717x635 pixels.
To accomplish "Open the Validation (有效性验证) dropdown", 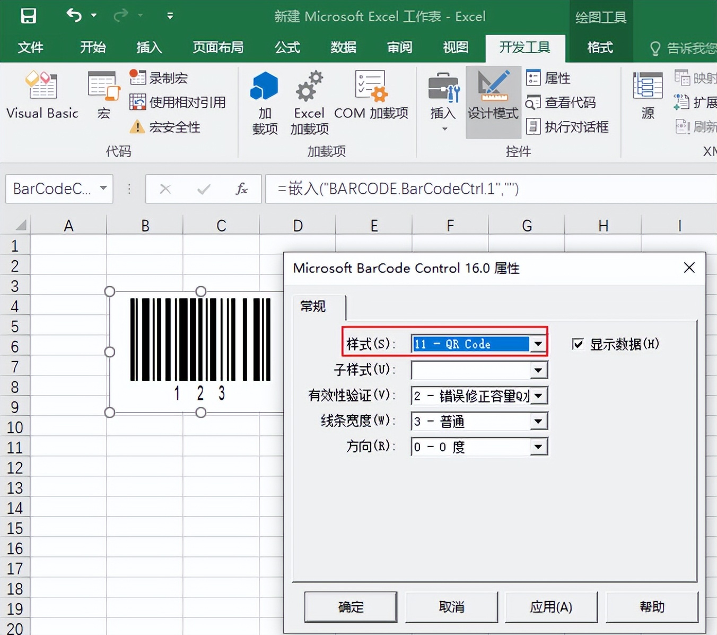I will pos(538,396).
